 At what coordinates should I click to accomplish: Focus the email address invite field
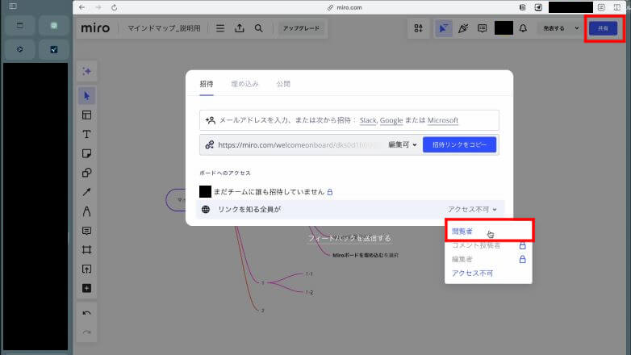[349, 120]
